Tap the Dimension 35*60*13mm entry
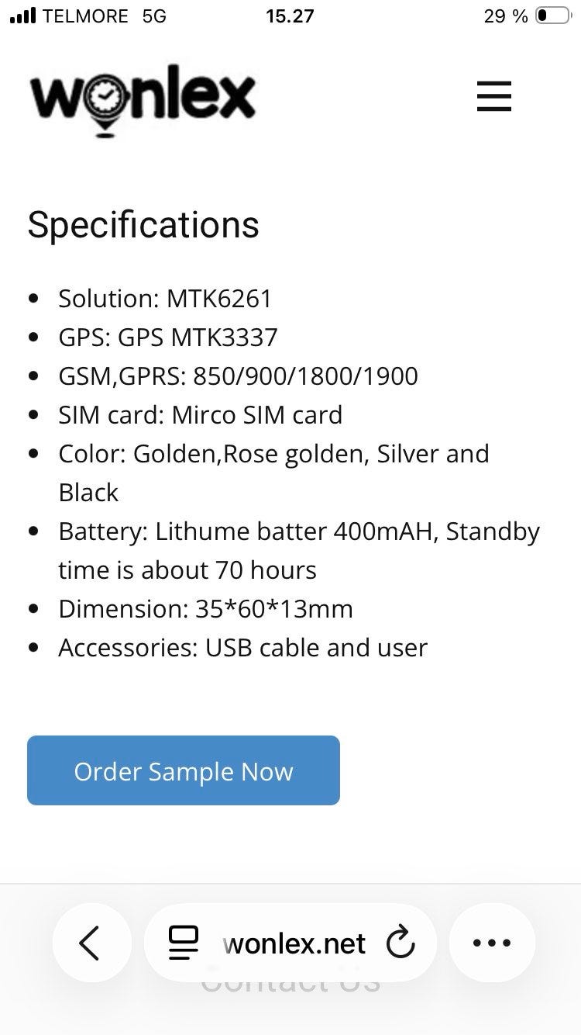Screen dimensions: 581x1035 pyautogui.click(x=205, y=609)
